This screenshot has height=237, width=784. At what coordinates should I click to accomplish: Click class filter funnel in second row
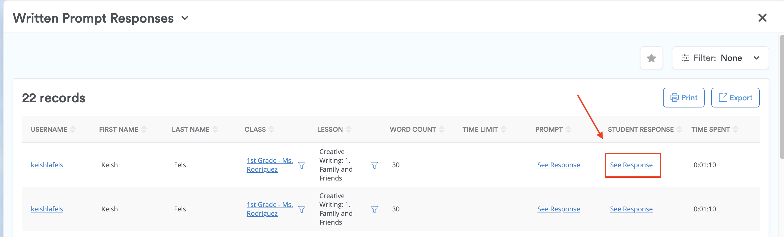(x=301, y=209)
